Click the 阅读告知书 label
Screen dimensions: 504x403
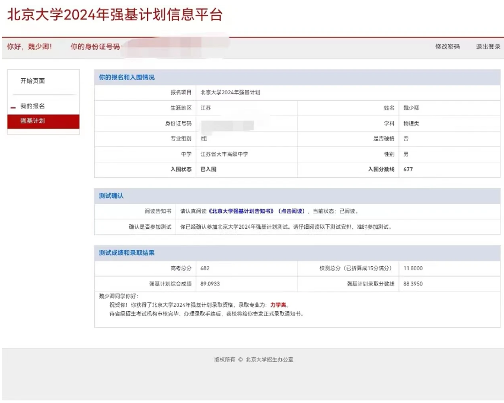[x=158, y=211]
